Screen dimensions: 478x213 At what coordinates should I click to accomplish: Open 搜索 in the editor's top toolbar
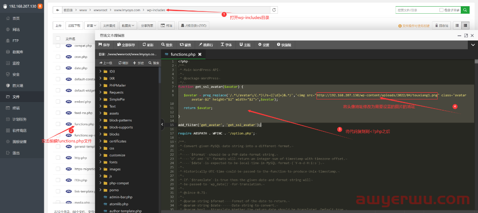(x=167, y=45)
